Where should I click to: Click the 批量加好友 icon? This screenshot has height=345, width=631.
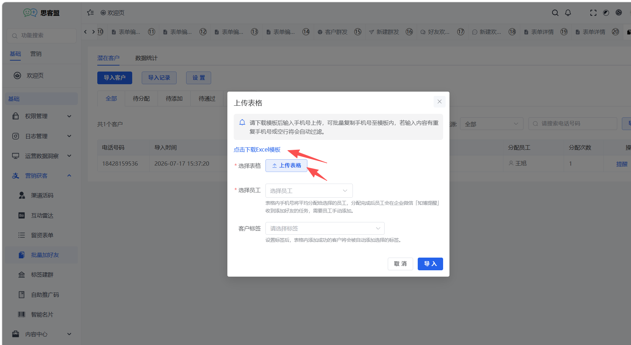[22, 255]
